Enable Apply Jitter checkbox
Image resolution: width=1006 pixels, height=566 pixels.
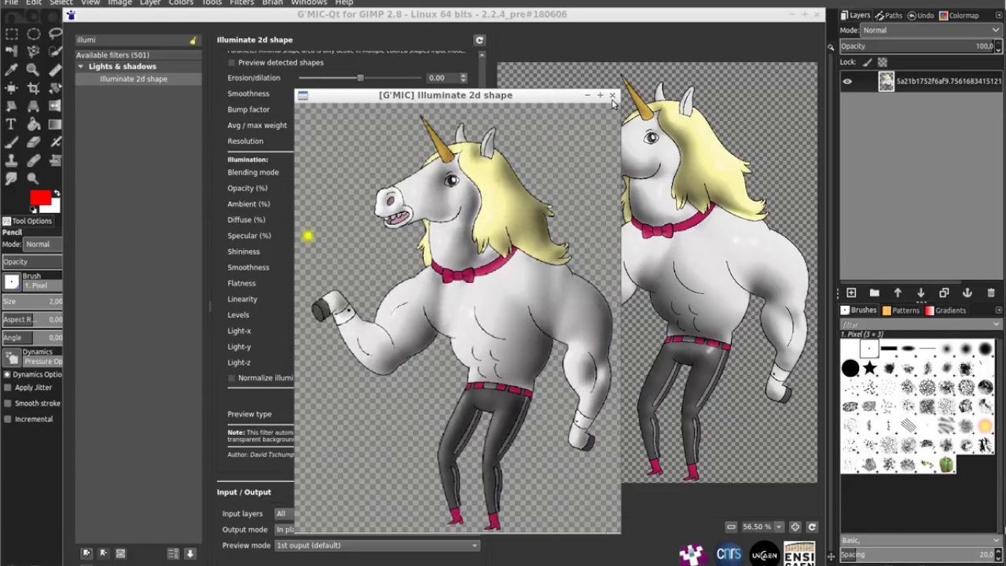click(8, 388)
